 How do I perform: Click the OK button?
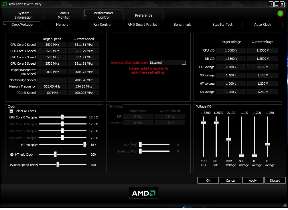[x=208, y=181]
